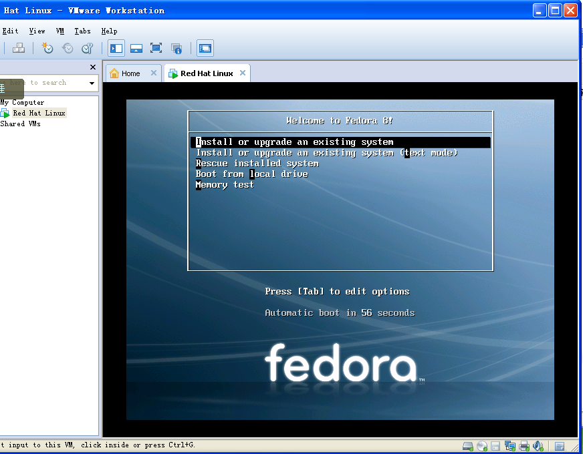583x454 pixels.
Task: Hide the library sidebar using its toolbar icon
Action: click(116, 48)
